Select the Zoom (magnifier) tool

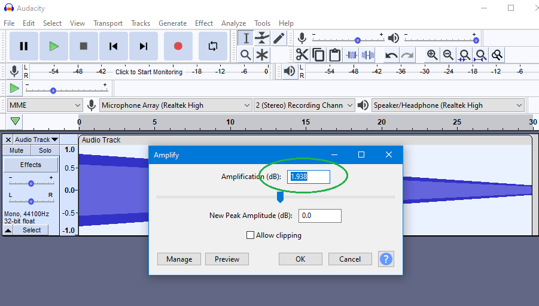coord(246,54)
